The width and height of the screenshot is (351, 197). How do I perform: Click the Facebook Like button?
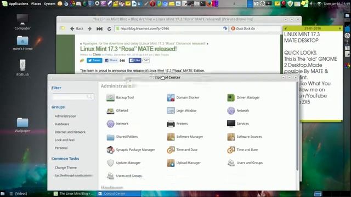135,60
